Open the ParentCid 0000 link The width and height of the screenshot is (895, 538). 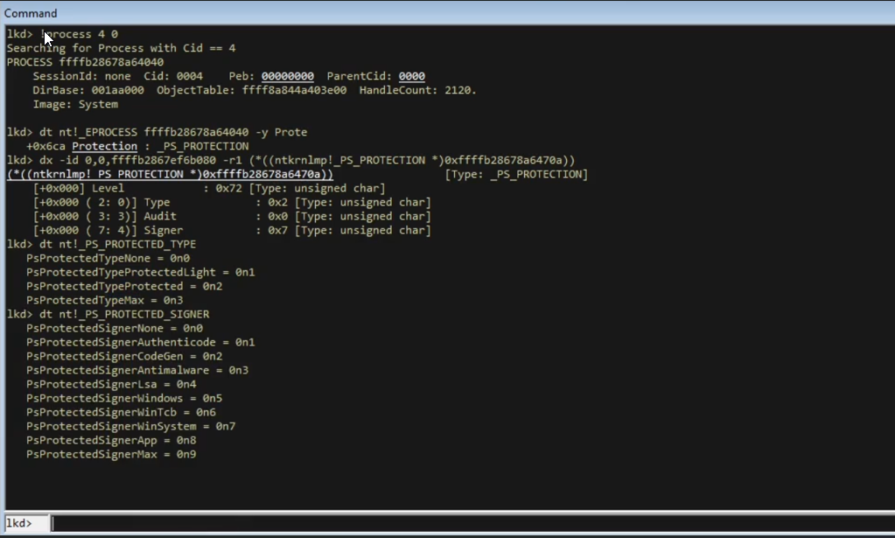click(411, 76)
